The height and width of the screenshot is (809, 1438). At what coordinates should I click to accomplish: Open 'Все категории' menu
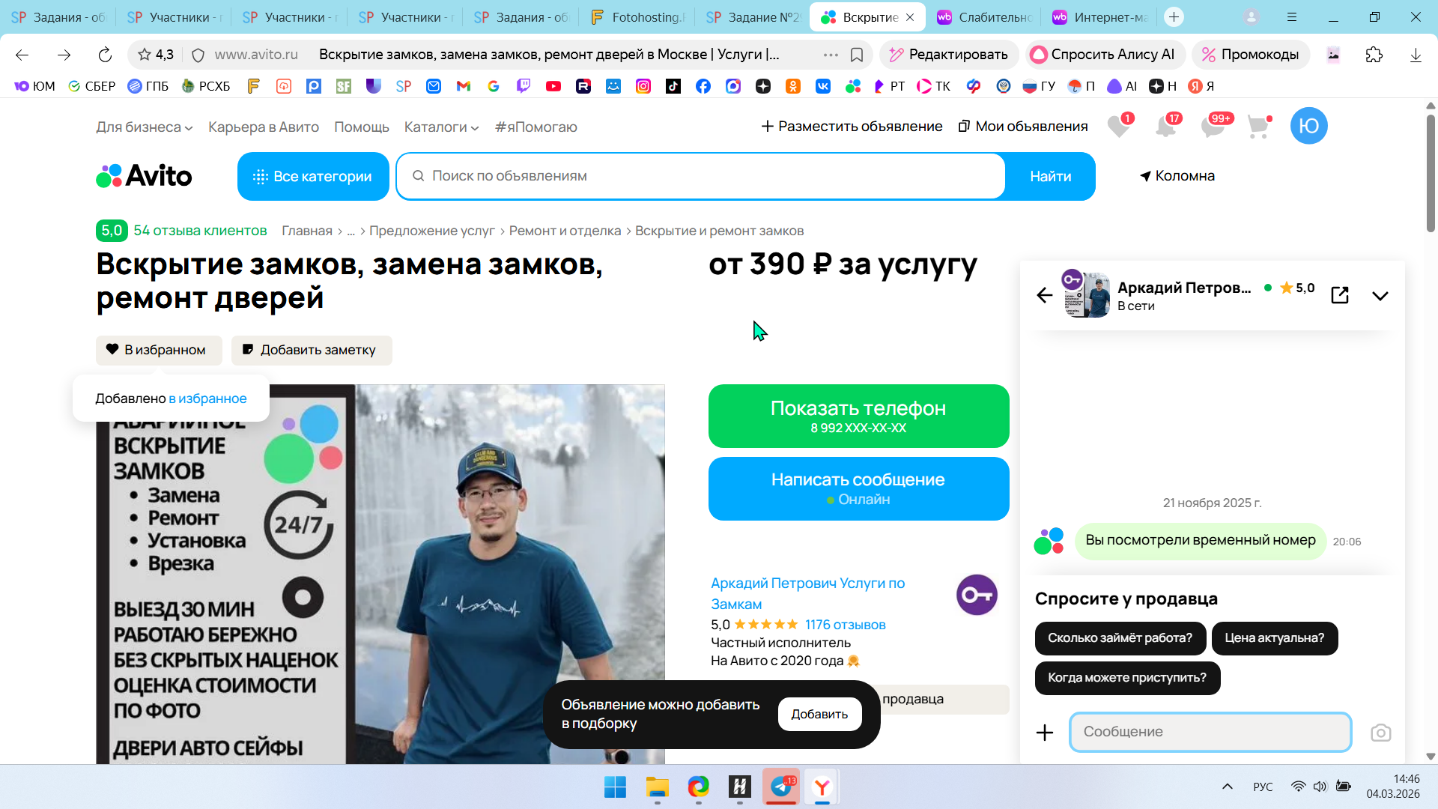click(x=313, y=177)
